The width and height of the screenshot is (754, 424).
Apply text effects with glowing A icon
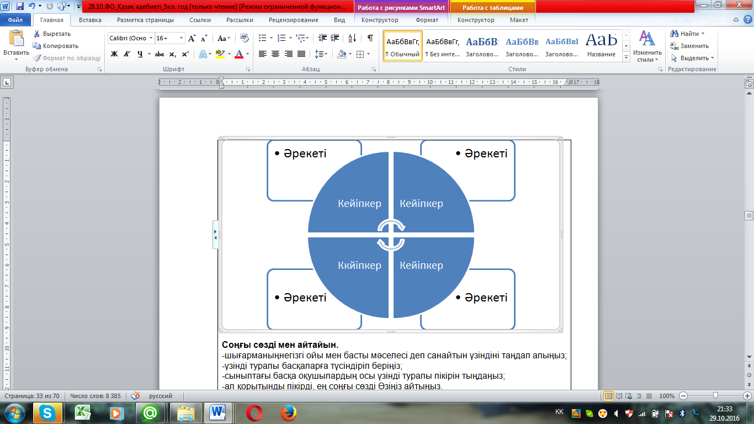203,54
